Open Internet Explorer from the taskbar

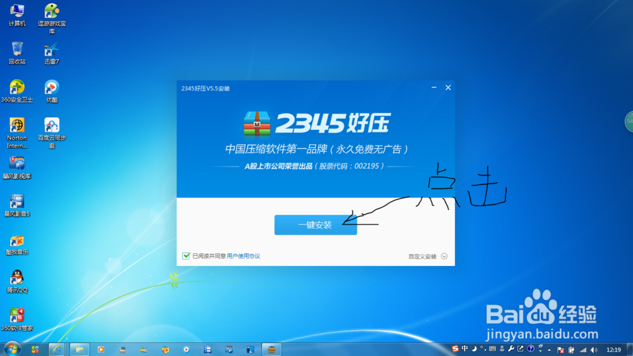(56, 350)
